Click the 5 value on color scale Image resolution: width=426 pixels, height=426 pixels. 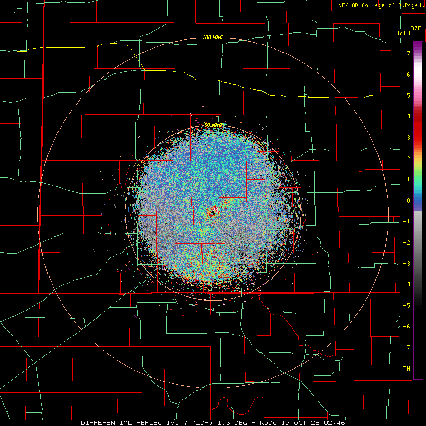408,95
